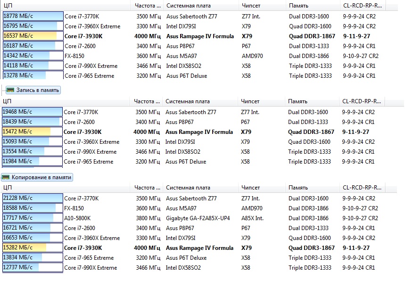Click 9-11-9-27 timings in the 15282 МБ/с row
The height and width of the screenshot is (281, 405).
[356, 248]
